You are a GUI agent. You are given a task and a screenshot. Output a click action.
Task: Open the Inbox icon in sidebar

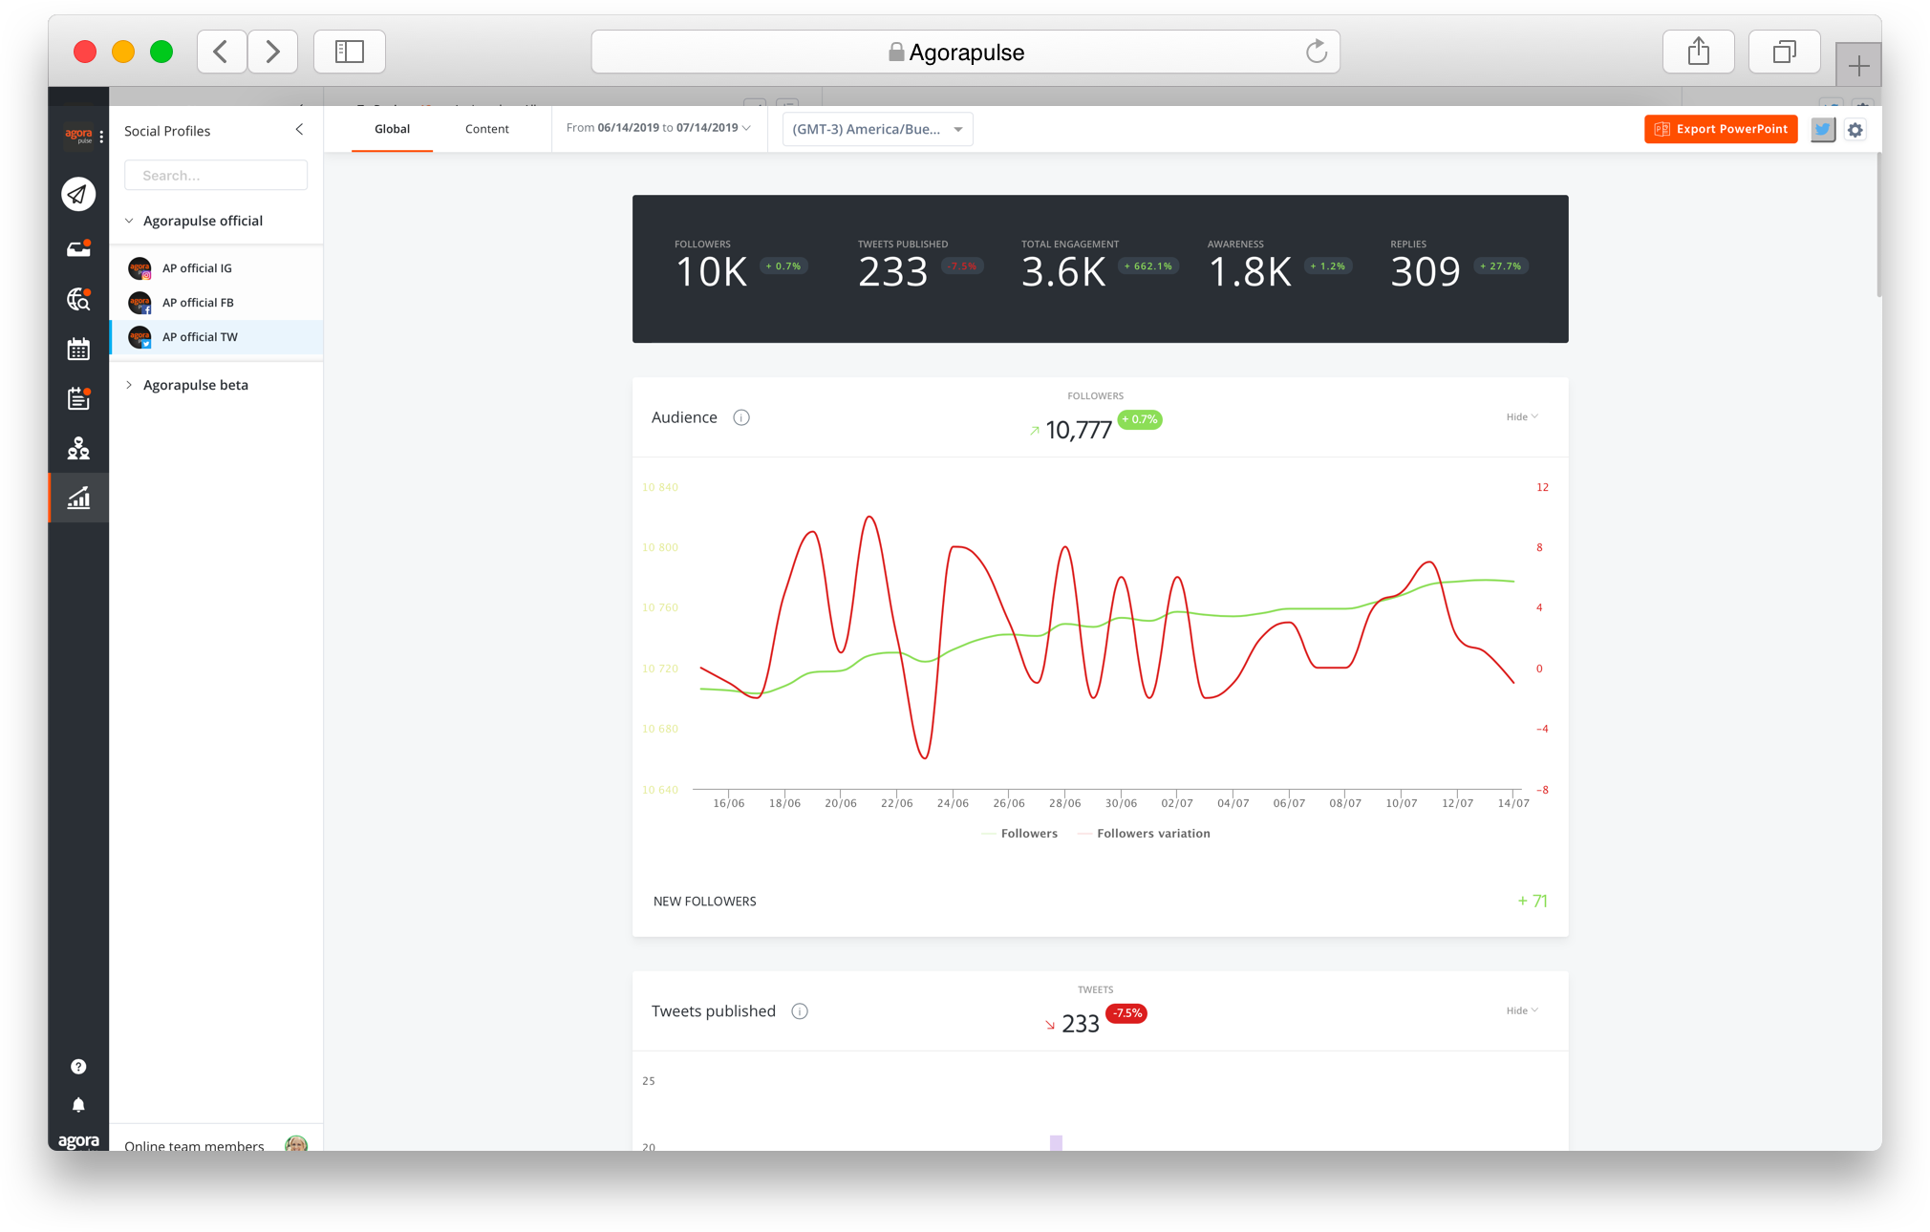(78, 247)
